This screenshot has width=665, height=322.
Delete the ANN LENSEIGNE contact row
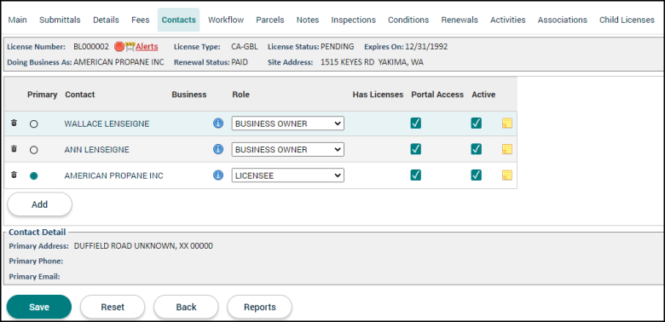[14, 149]
